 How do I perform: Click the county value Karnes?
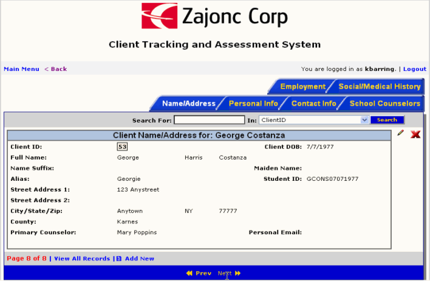pos(128,222)
